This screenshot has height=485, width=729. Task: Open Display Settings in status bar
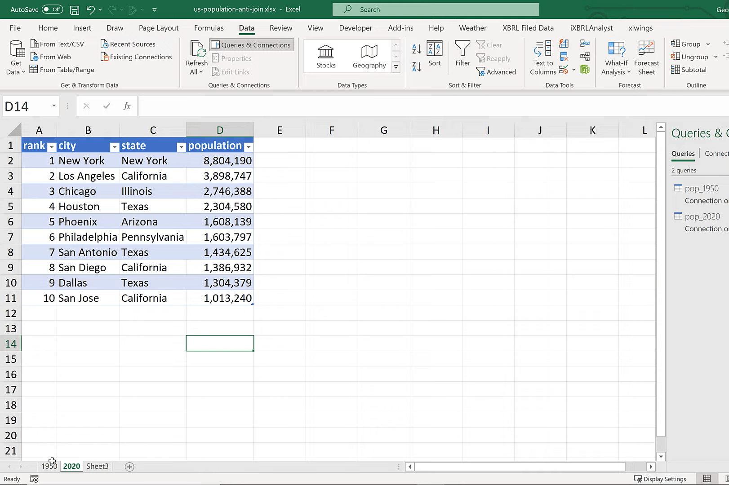pos(660,479)
